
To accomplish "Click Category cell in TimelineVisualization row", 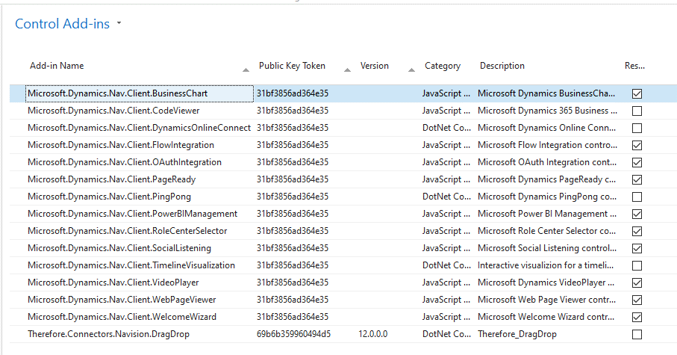I will pos(446,265).
